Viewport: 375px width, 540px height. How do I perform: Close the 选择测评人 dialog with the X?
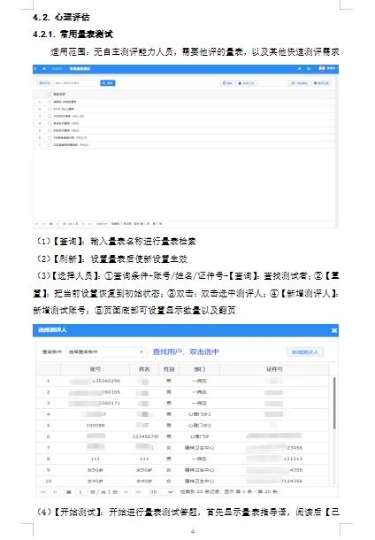tap(334, 330)
